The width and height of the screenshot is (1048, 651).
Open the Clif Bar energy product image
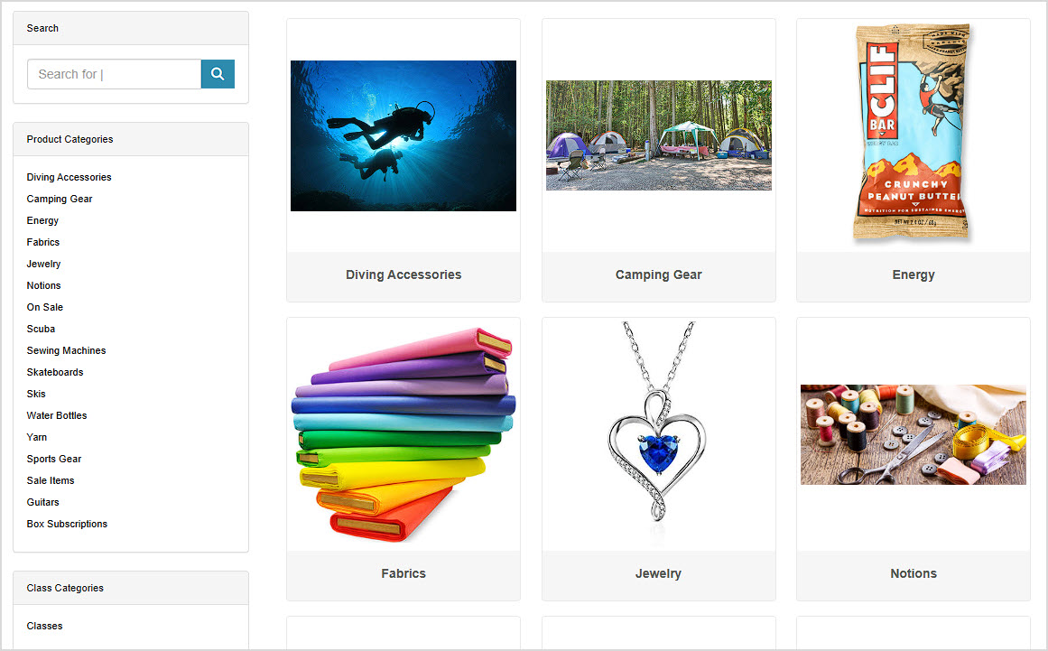[x=913, y=132]
